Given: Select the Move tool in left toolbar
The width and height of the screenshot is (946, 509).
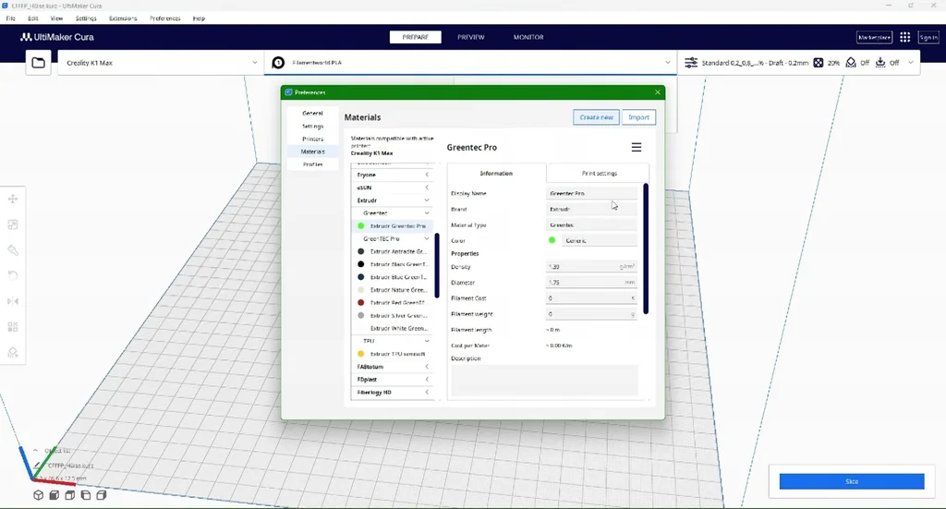Looking at the screenshot, I should pos(13,199).
